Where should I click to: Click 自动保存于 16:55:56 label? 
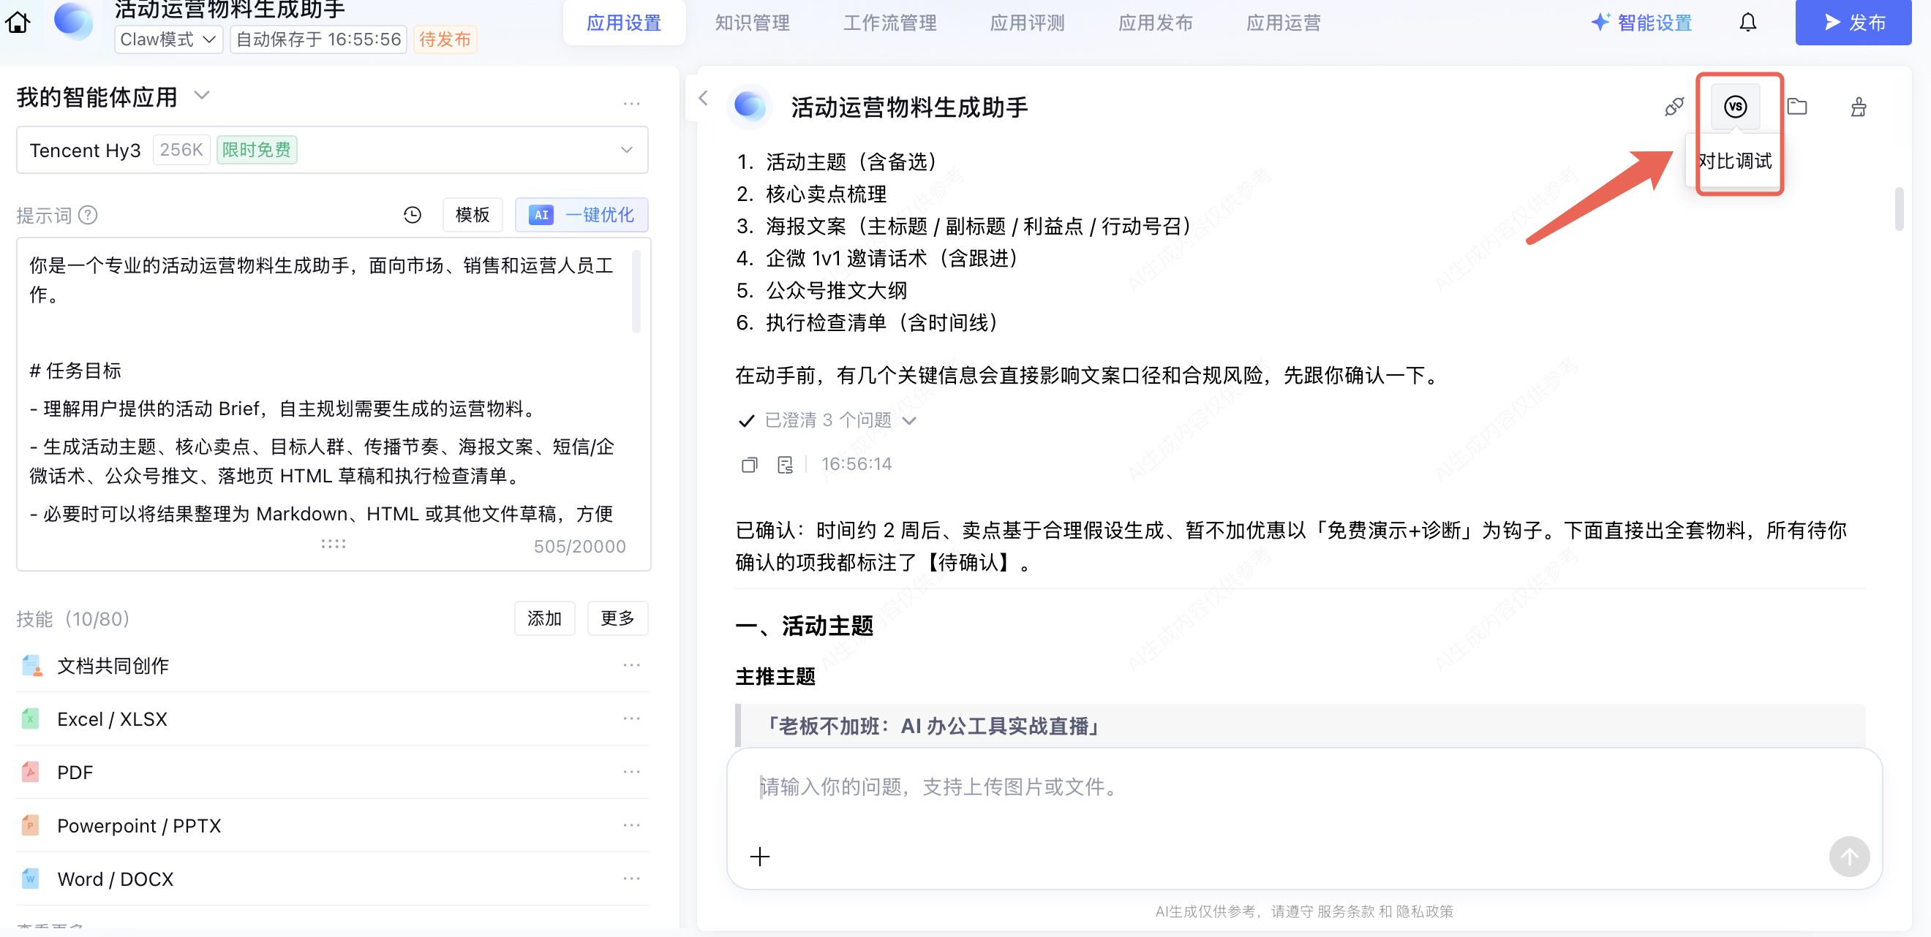pyautogui.click(x=319, y=39)
